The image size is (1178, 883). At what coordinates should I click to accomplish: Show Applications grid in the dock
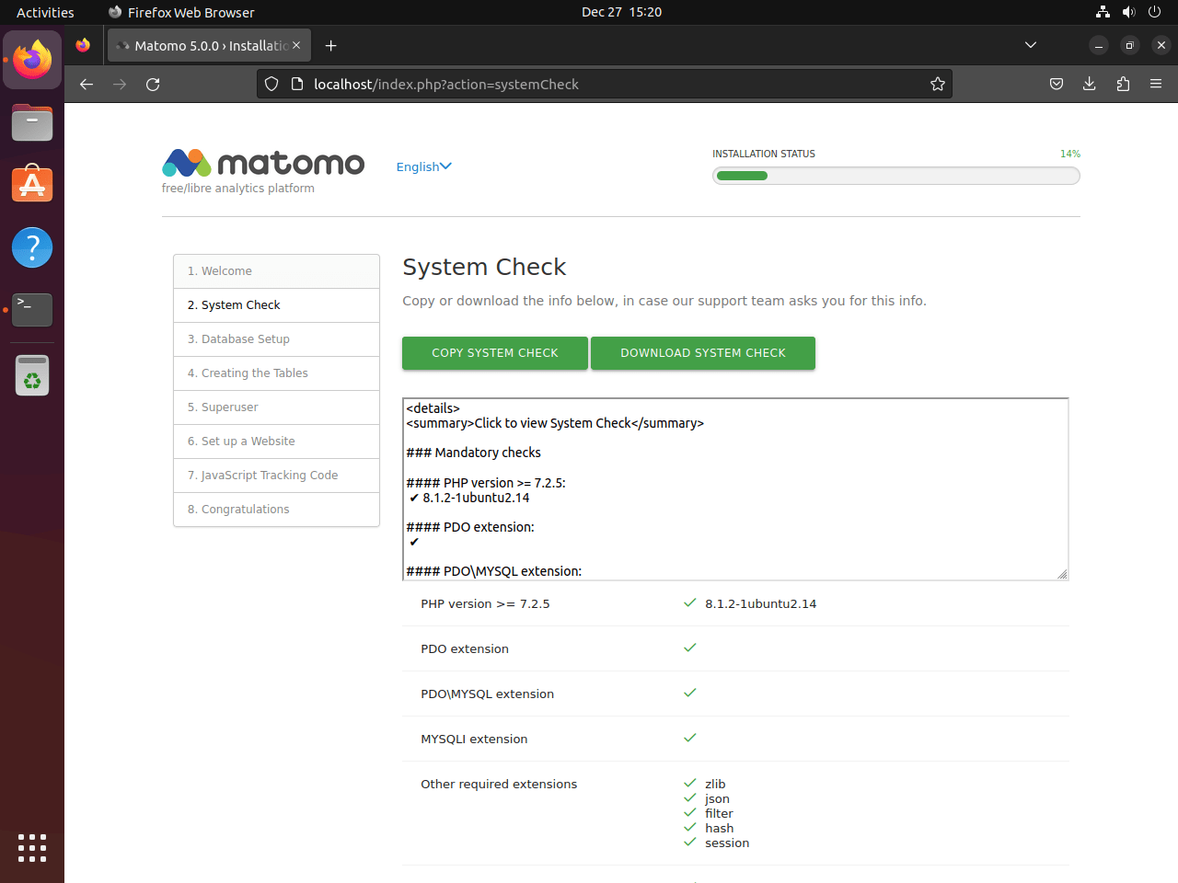[32, 848]
